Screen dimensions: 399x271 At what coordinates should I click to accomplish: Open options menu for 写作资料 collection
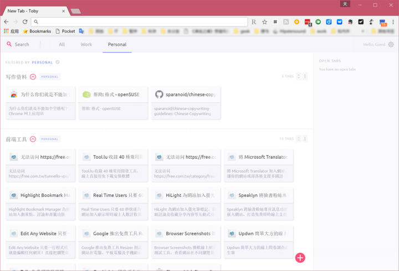click(305, 76)
